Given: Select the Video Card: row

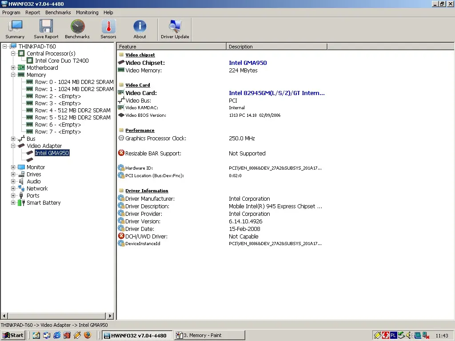Looking at the screenshot, I should click(x=222, y=93).
